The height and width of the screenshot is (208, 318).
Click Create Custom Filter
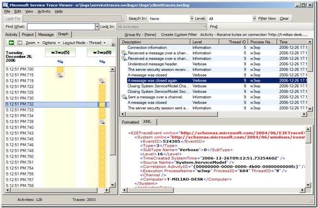click(179, 35)
